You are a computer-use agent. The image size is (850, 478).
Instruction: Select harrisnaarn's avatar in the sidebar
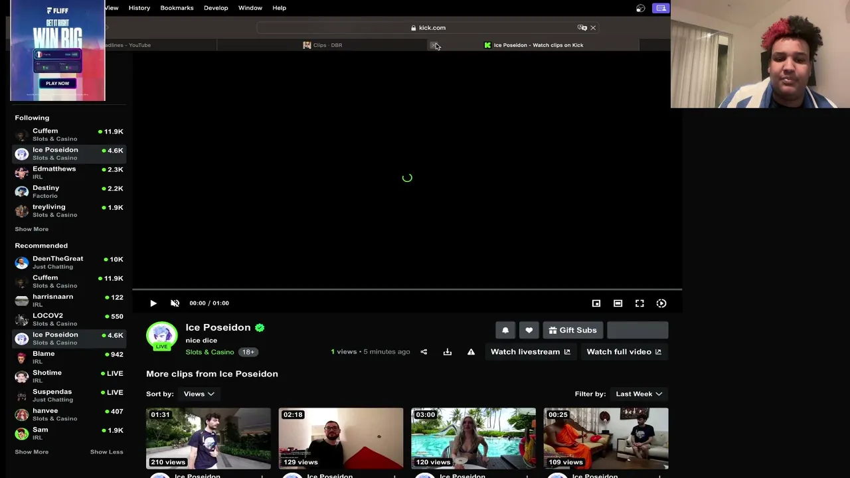(x=22, y=301)
